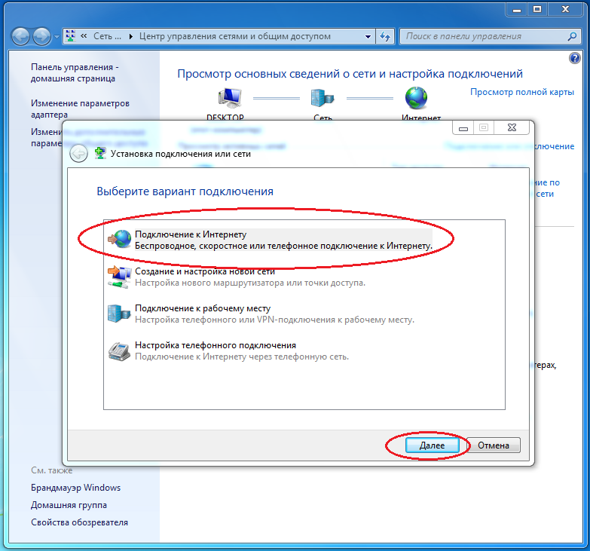Click the 'Сеть' building icon in network map
The image size is (590, 551).
point(323,98)
